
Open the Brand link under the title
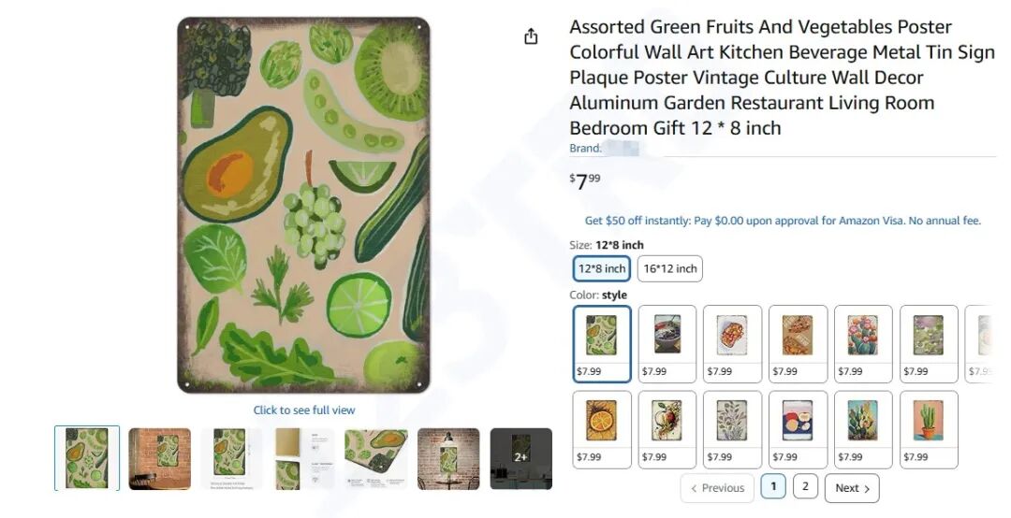click(603, 149)
